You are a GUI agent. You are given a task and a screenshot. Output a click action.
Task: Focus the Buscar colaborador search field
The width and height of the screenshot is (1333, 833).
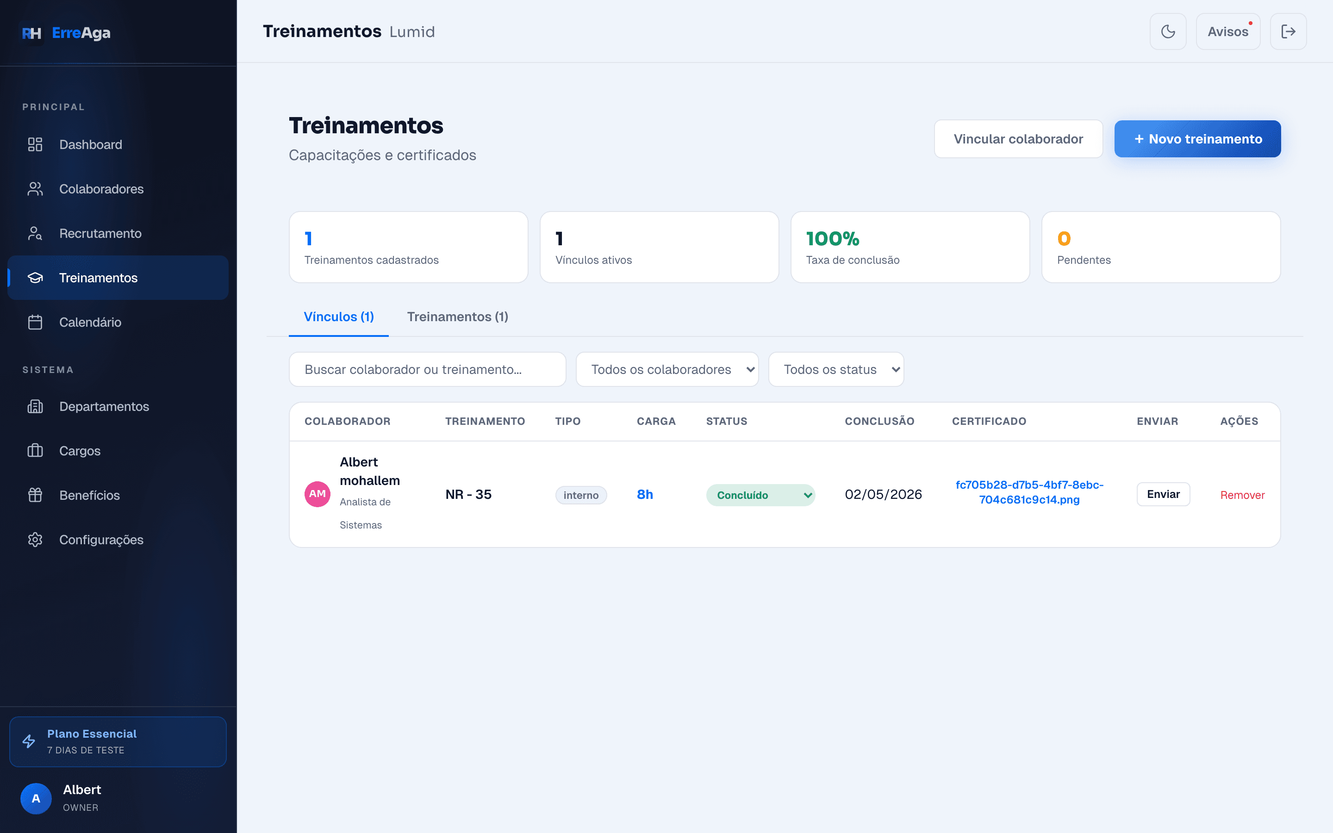pos(428,369)
